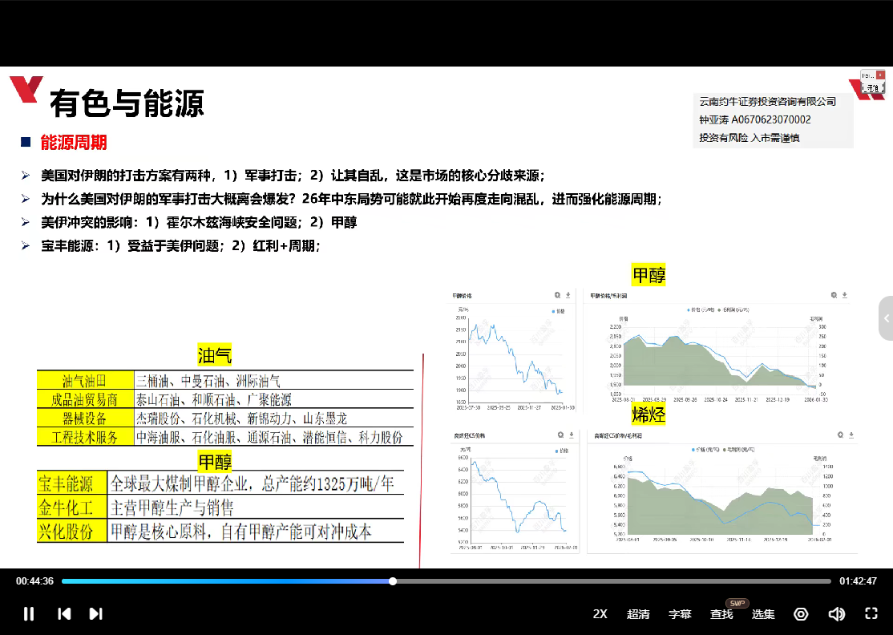Click magnifier icon on 甲醇价格/毛利润 chart

click(x=834, y=295)
